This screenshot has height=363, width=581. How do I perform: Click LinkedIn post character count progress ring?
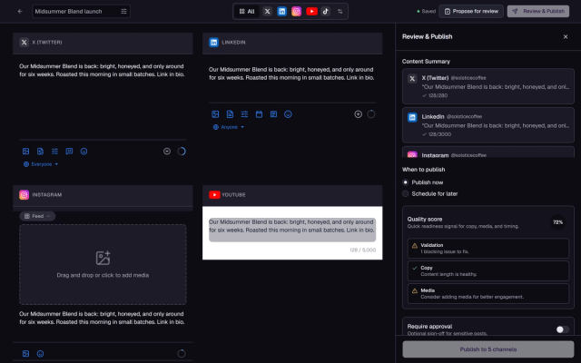coord(371,114)
